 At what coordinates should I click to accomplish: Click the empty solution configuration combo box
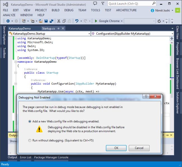tap(140, 21)
